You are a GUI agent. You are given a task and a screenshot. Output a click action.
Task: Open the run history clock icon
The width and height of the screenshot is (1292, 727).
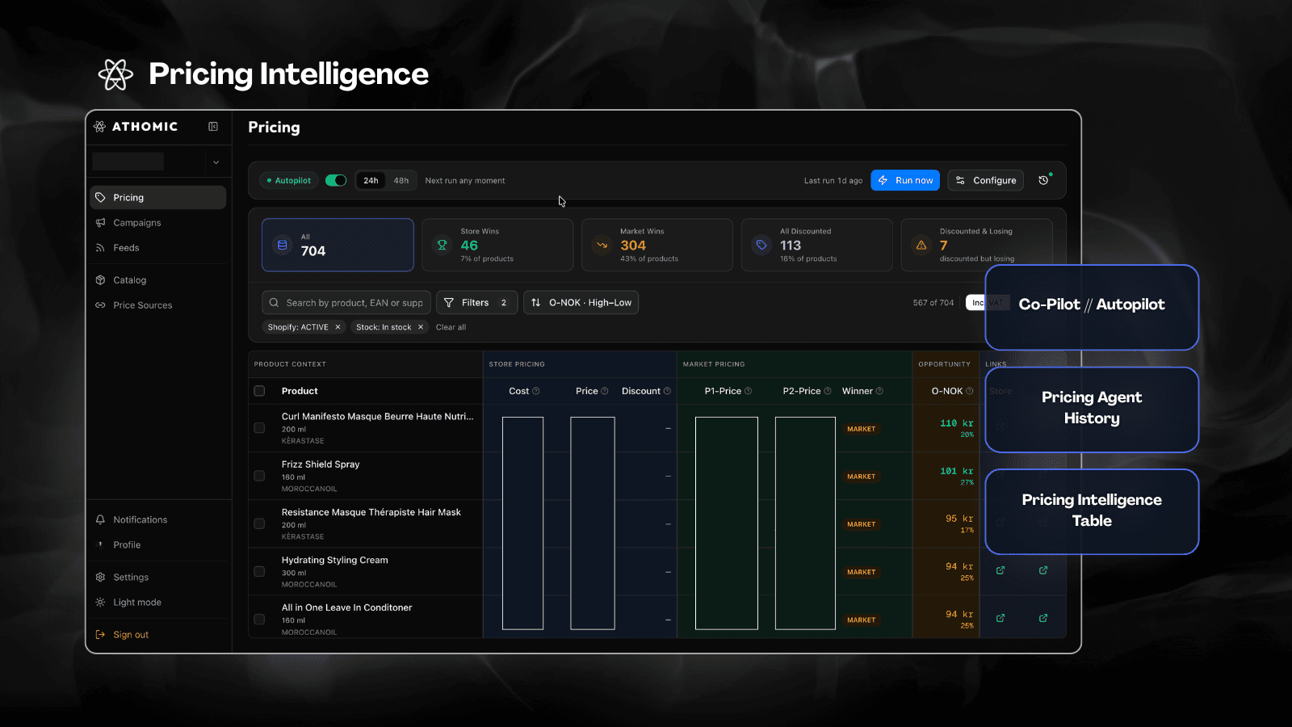pyautogui.click(x=1043, y=180)
